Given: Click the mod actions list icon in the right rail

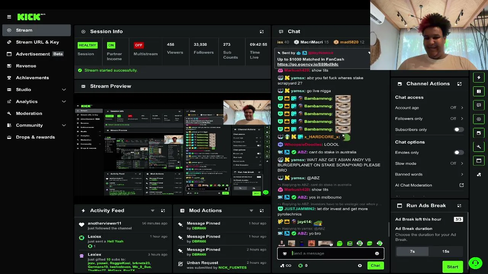Looking at the screenshot, I should [x=479, y=91].
